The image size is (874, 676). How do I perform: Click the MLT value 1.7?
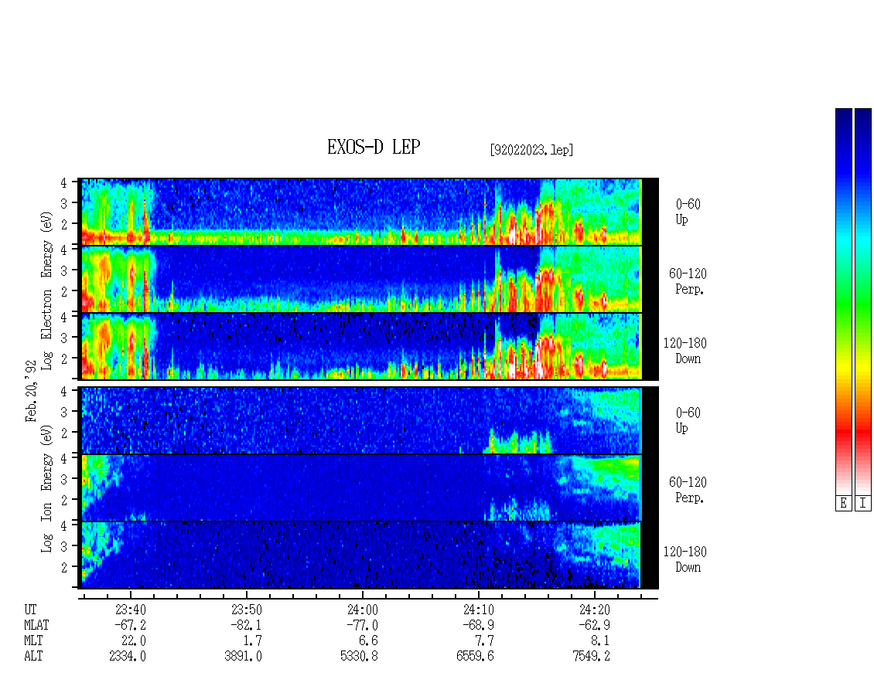pyautogui.click(x=252, y=641)
